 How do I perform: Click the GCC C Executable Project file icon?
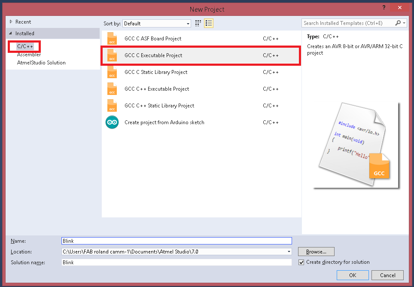[x=112, y=55]
